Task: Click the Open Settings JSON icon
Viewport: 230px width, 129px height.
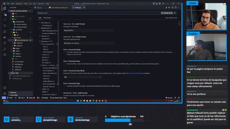Action: tap(172, 8)
